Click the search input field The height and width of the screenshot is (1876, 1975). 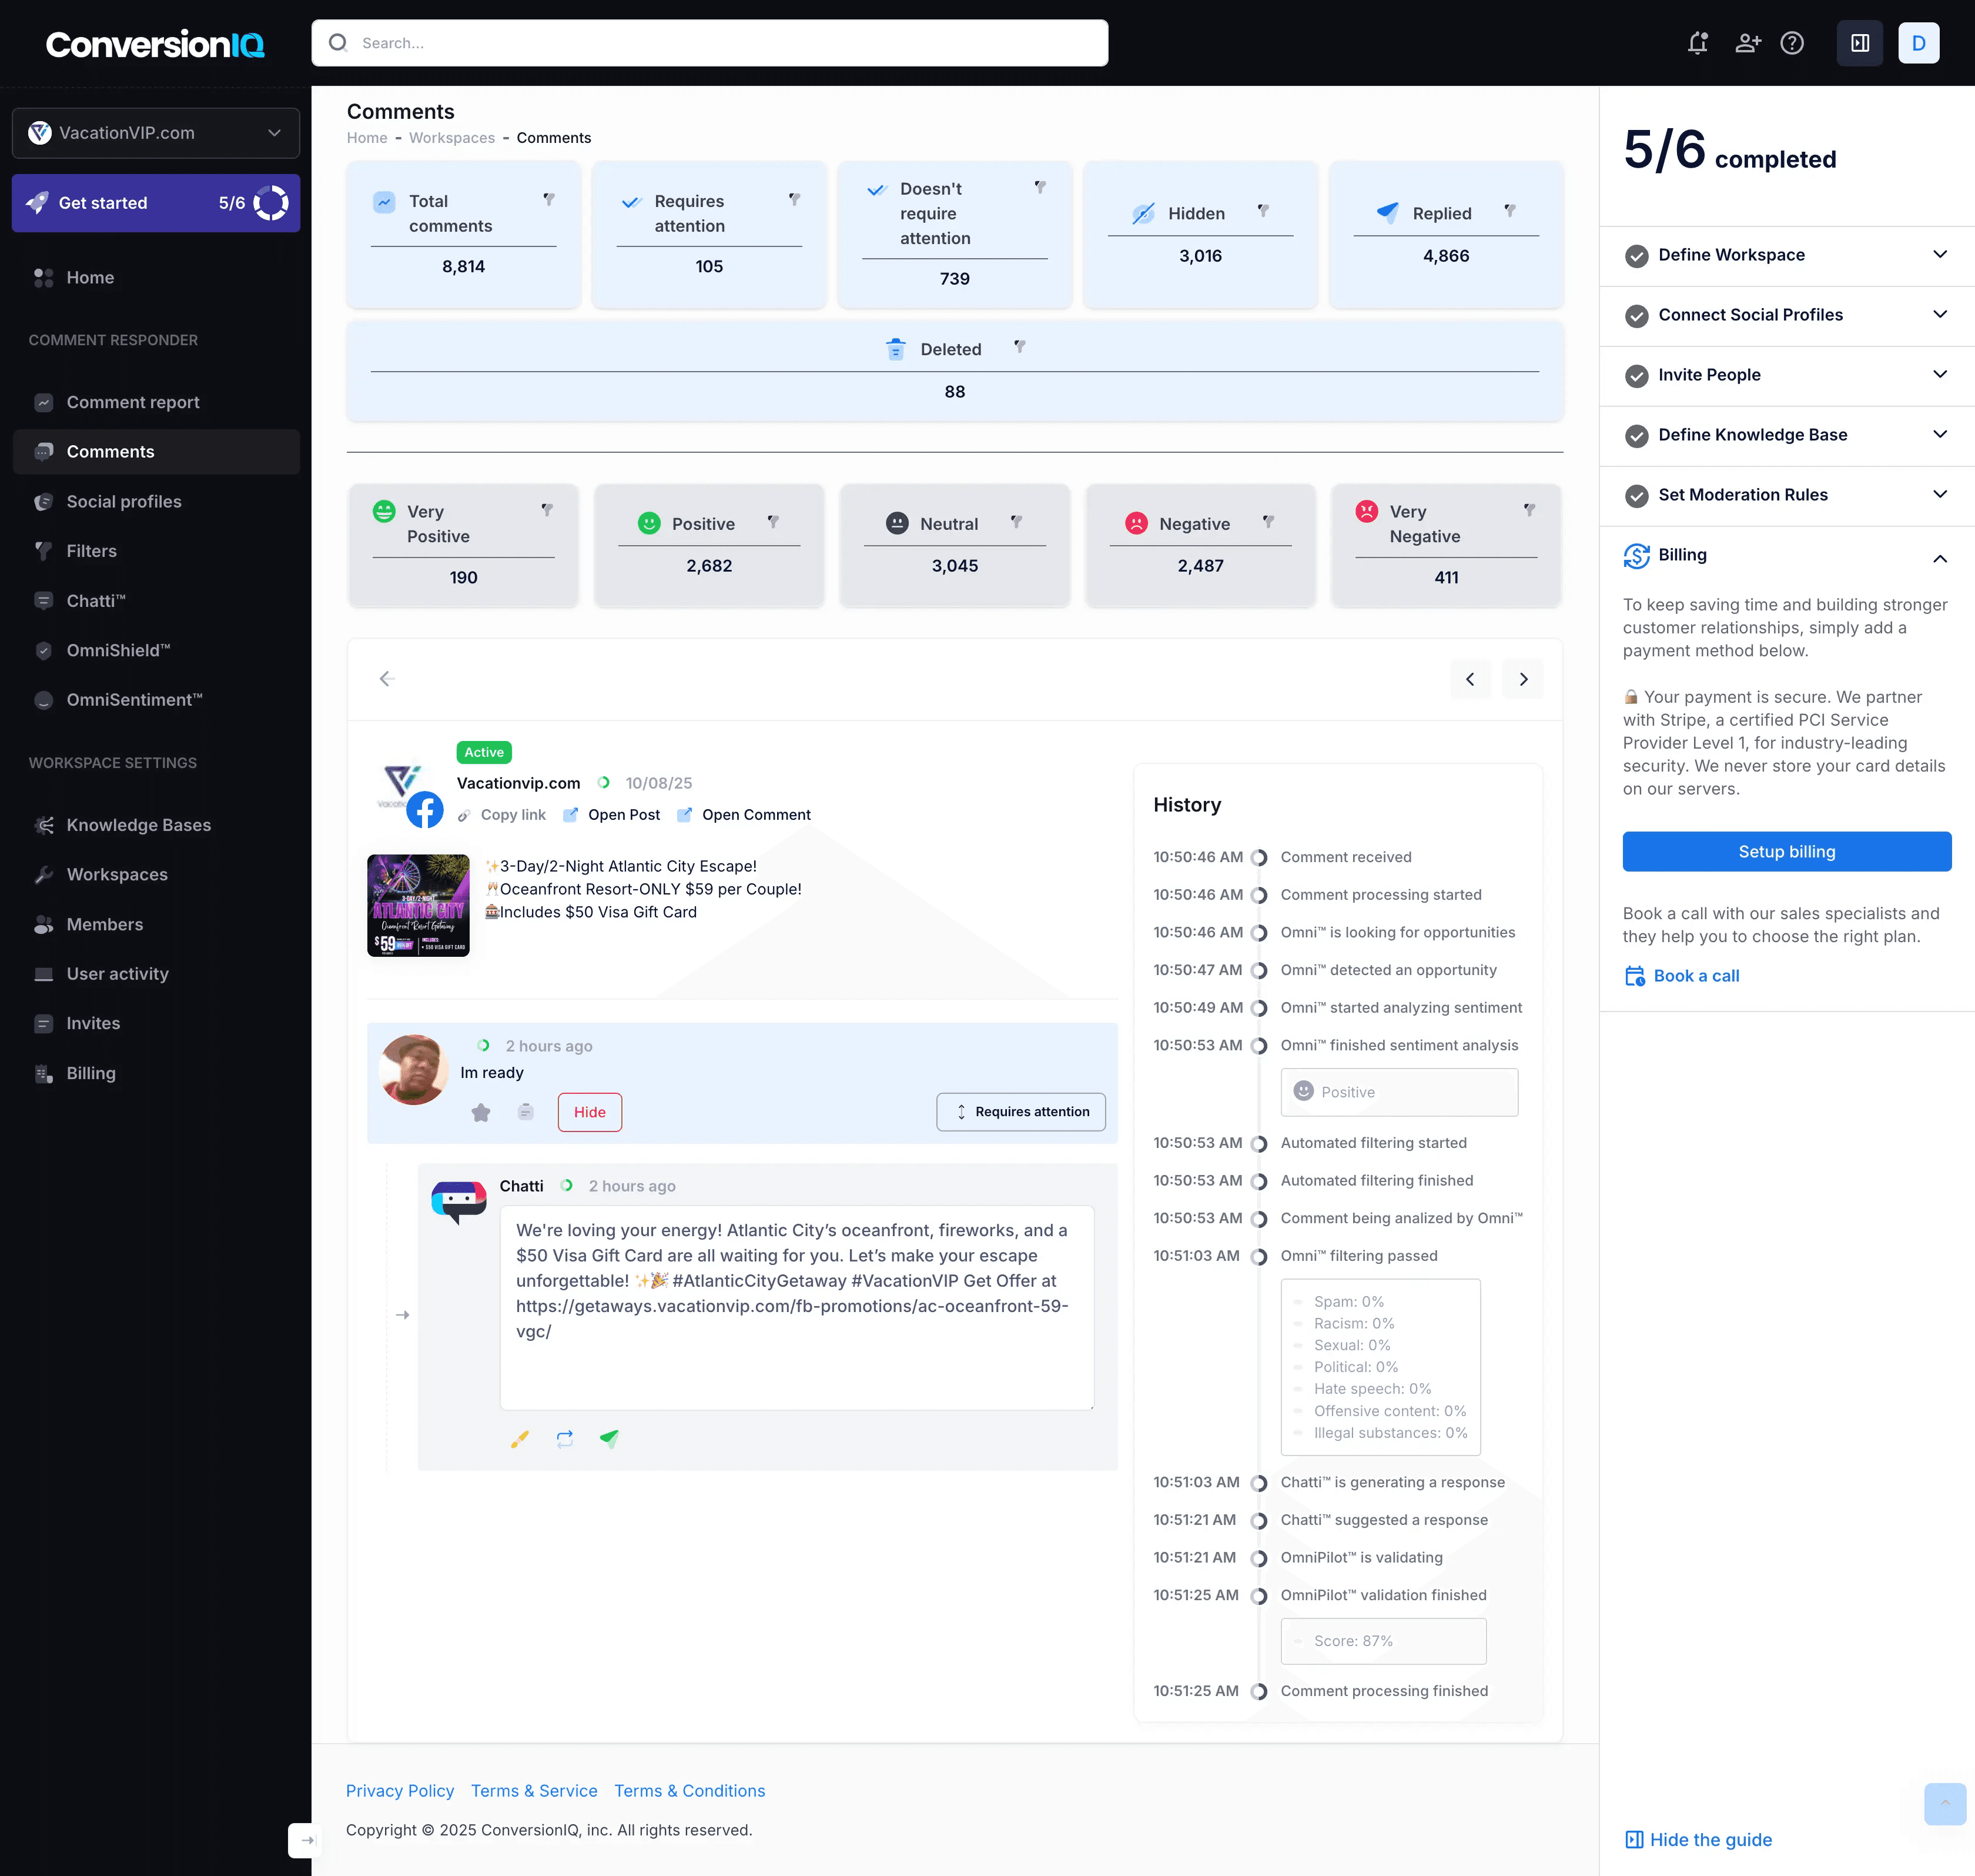pos(709,43)
